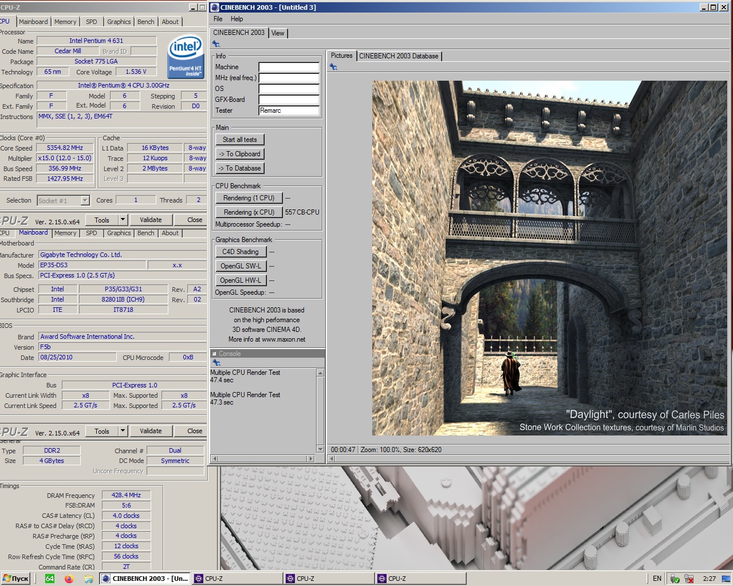Open the folder icon in quick launch
Image resolution: width=733 pixels, height=586 pixels.
[89, 579]
